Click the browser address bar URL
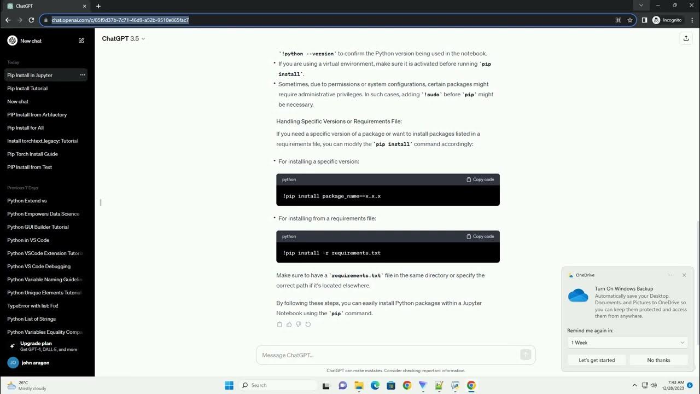The width and height of the screenshot is (700, 394). click(x=120, y=20)
